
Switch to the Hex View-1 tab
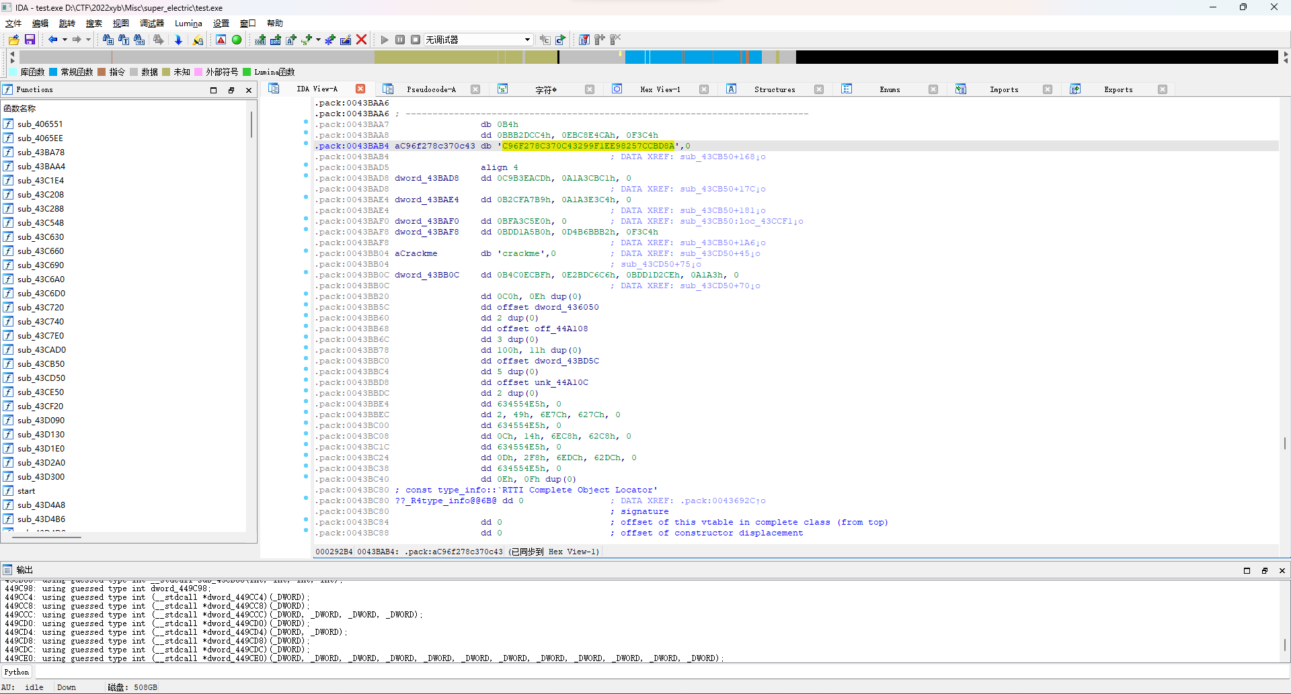click(660, 89)
